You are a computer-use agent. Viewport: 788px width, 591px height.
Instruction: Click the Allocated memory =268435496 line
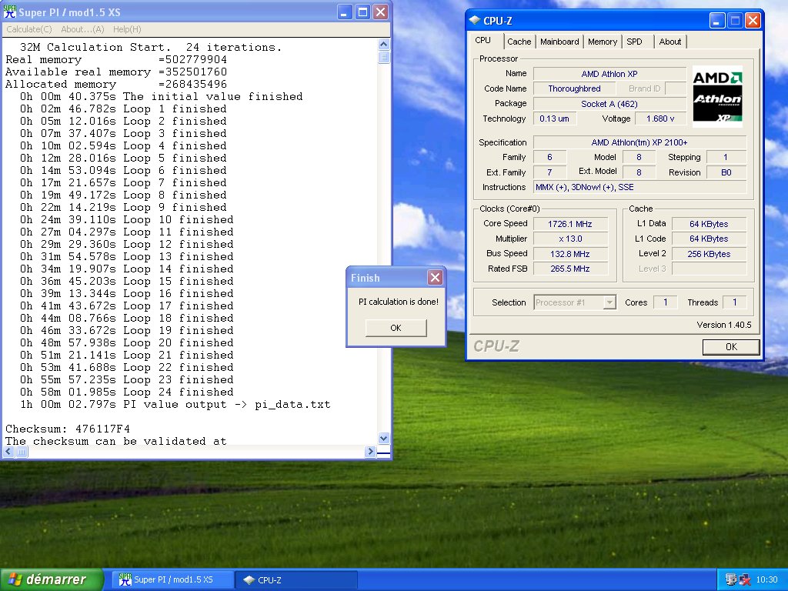[x=116, y=85]
